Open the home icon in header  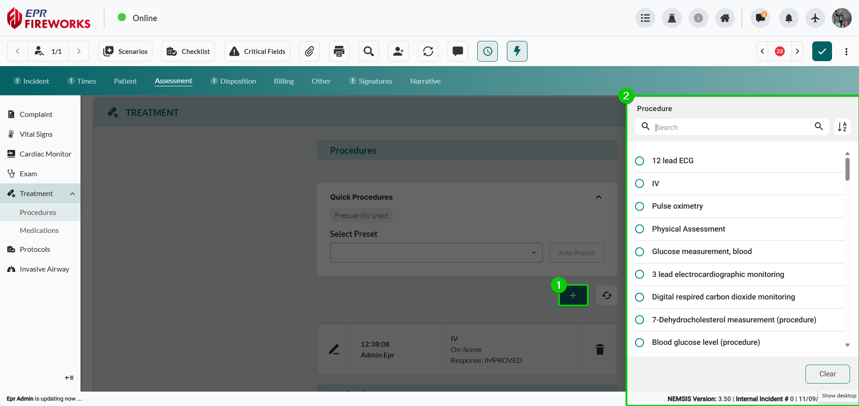click(725, 18)
